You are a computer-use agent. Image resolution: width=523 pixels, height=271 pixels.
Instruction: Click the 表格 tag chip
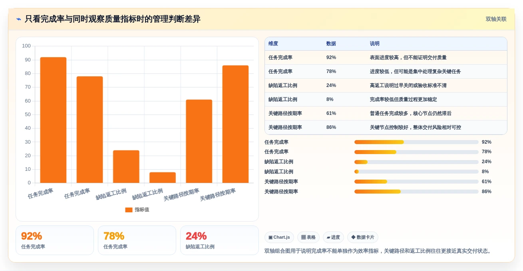click(308, 237)
